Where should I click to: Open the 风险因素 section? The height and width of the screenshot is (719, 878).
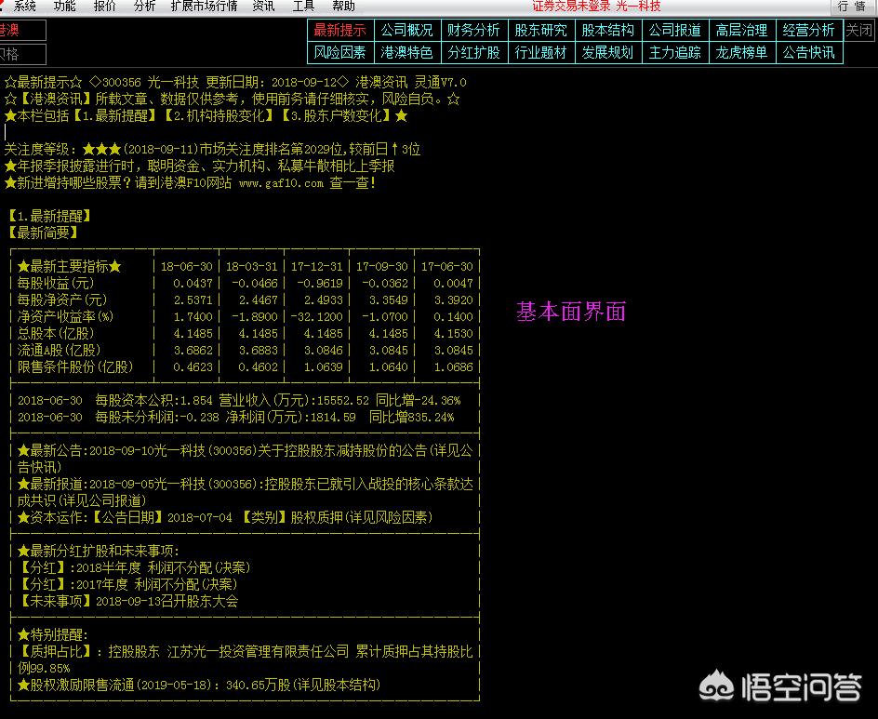click(339, 50)
